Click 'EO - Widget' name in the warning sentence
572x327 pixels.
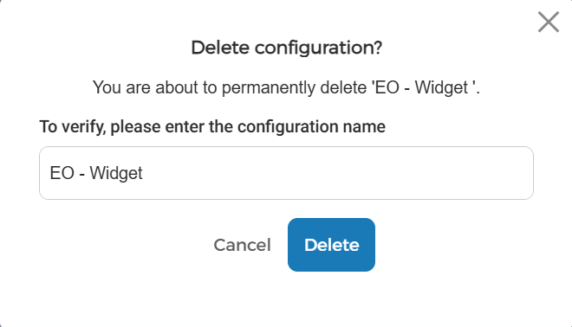pos(421,87)
